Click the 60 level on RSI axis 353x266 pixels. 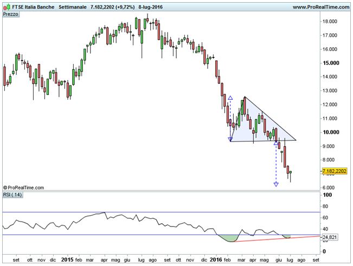325,218
